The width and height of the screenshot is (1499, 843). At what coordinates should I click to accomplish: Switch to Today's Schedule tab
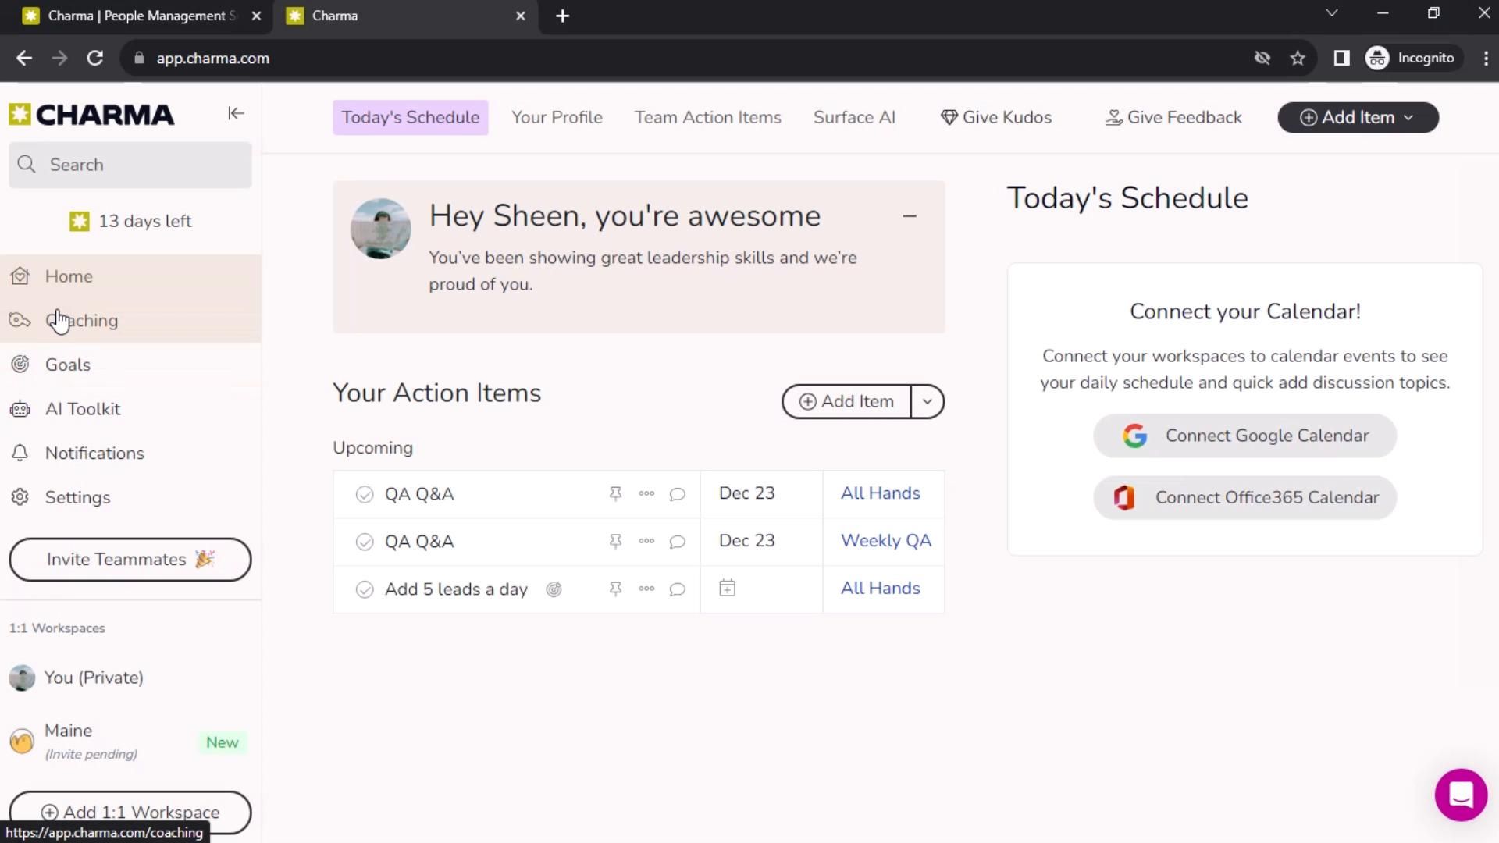(x=411, y=118)
